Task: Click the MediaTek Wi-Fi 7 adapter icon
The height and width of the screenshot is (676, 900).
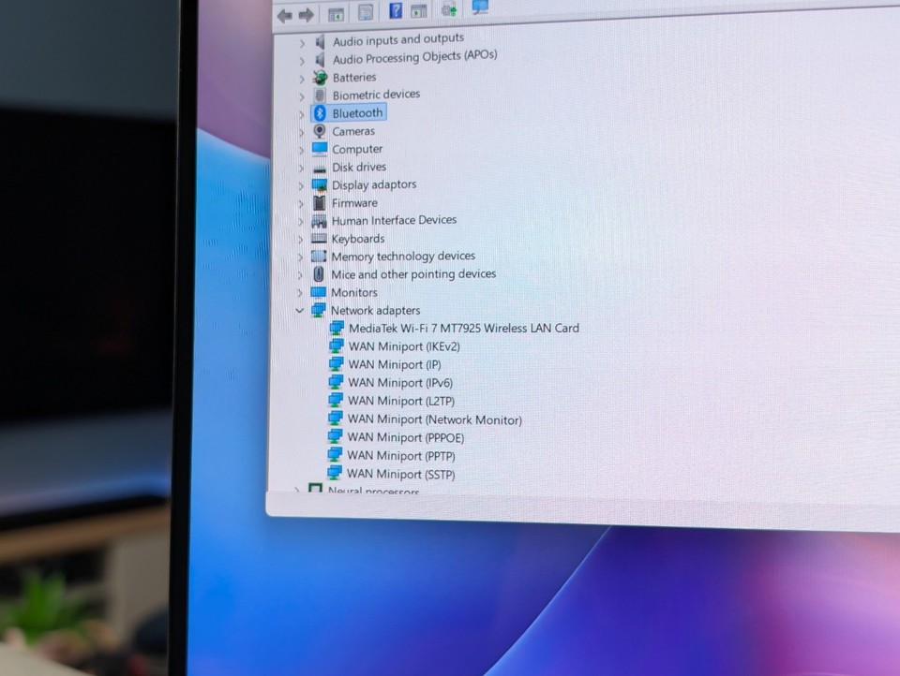Action: click(337, 329)
